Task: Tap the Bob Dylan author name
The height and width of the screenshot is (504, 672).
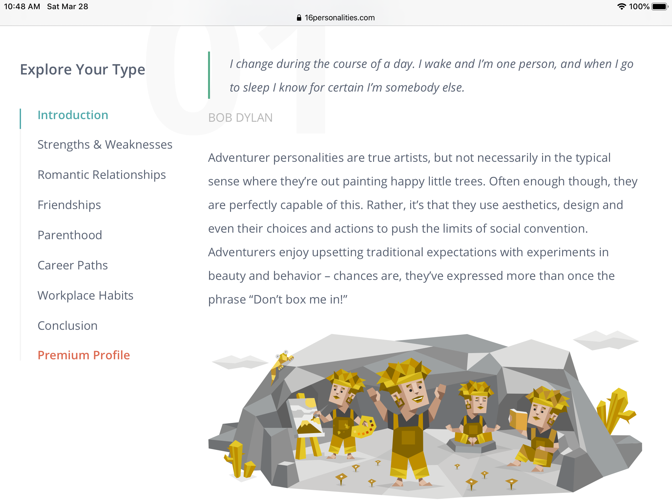Action: [x=241, y=118]
